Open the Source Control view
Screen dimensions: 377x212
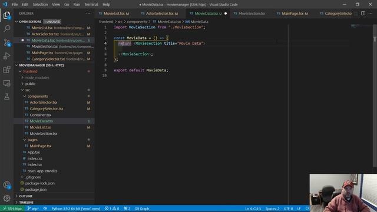(x=6, y=42)
